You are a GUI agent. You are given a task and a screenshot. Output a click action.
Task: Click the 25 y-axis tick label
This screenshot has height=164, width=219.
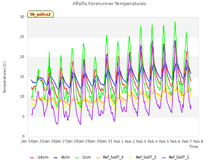(22, 37)
